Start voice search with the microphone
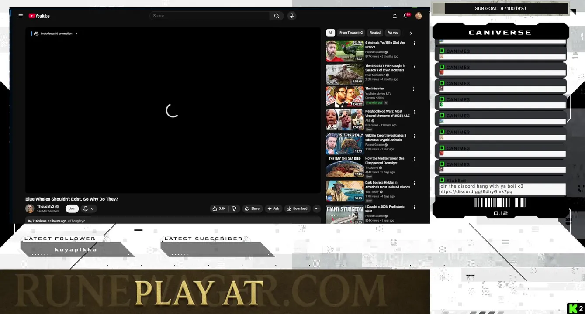 click(x=292, y=16)
